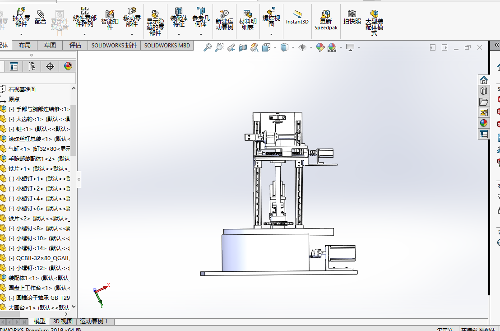This screenshot has width=500, height=331.
Task: Click Show Hidden Components (显示隐藏的零部件)
Action: 155,22
